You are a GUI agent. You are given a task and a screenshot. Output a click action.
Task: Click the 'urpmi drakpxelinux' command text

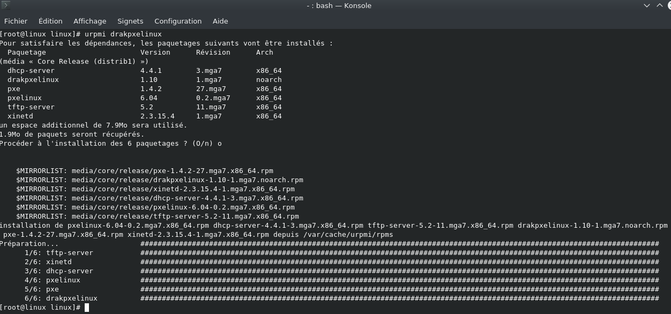(x=123, y=34)
